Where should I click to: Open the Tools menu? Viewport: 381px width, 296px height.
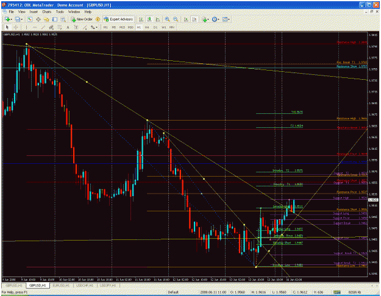click(x=60, y=12)
